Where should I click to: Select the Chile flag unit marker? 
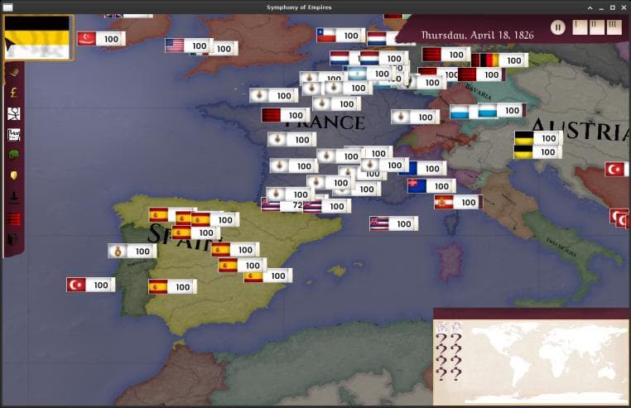pos(341,36)
